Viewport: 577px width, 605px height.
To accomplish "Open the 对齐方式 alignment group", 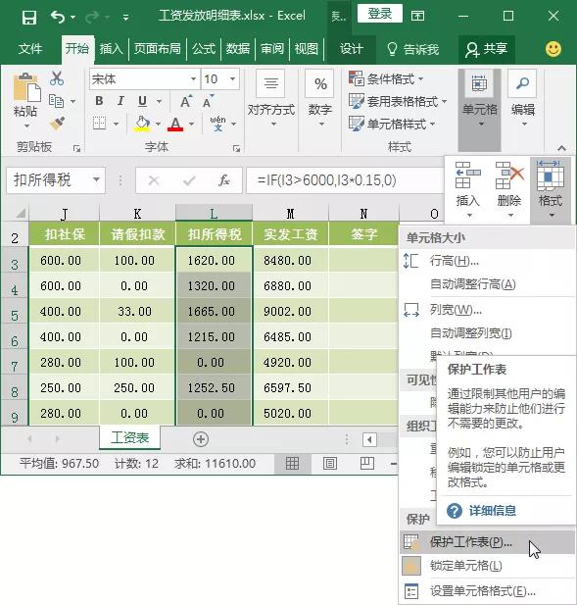I will tap(271, 98).
